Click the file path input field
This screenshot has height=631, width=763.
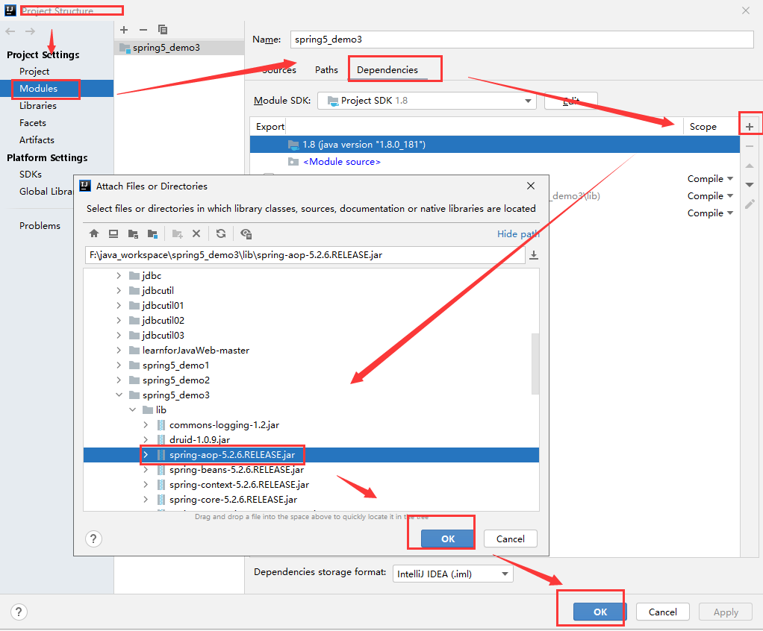(305, 255)
